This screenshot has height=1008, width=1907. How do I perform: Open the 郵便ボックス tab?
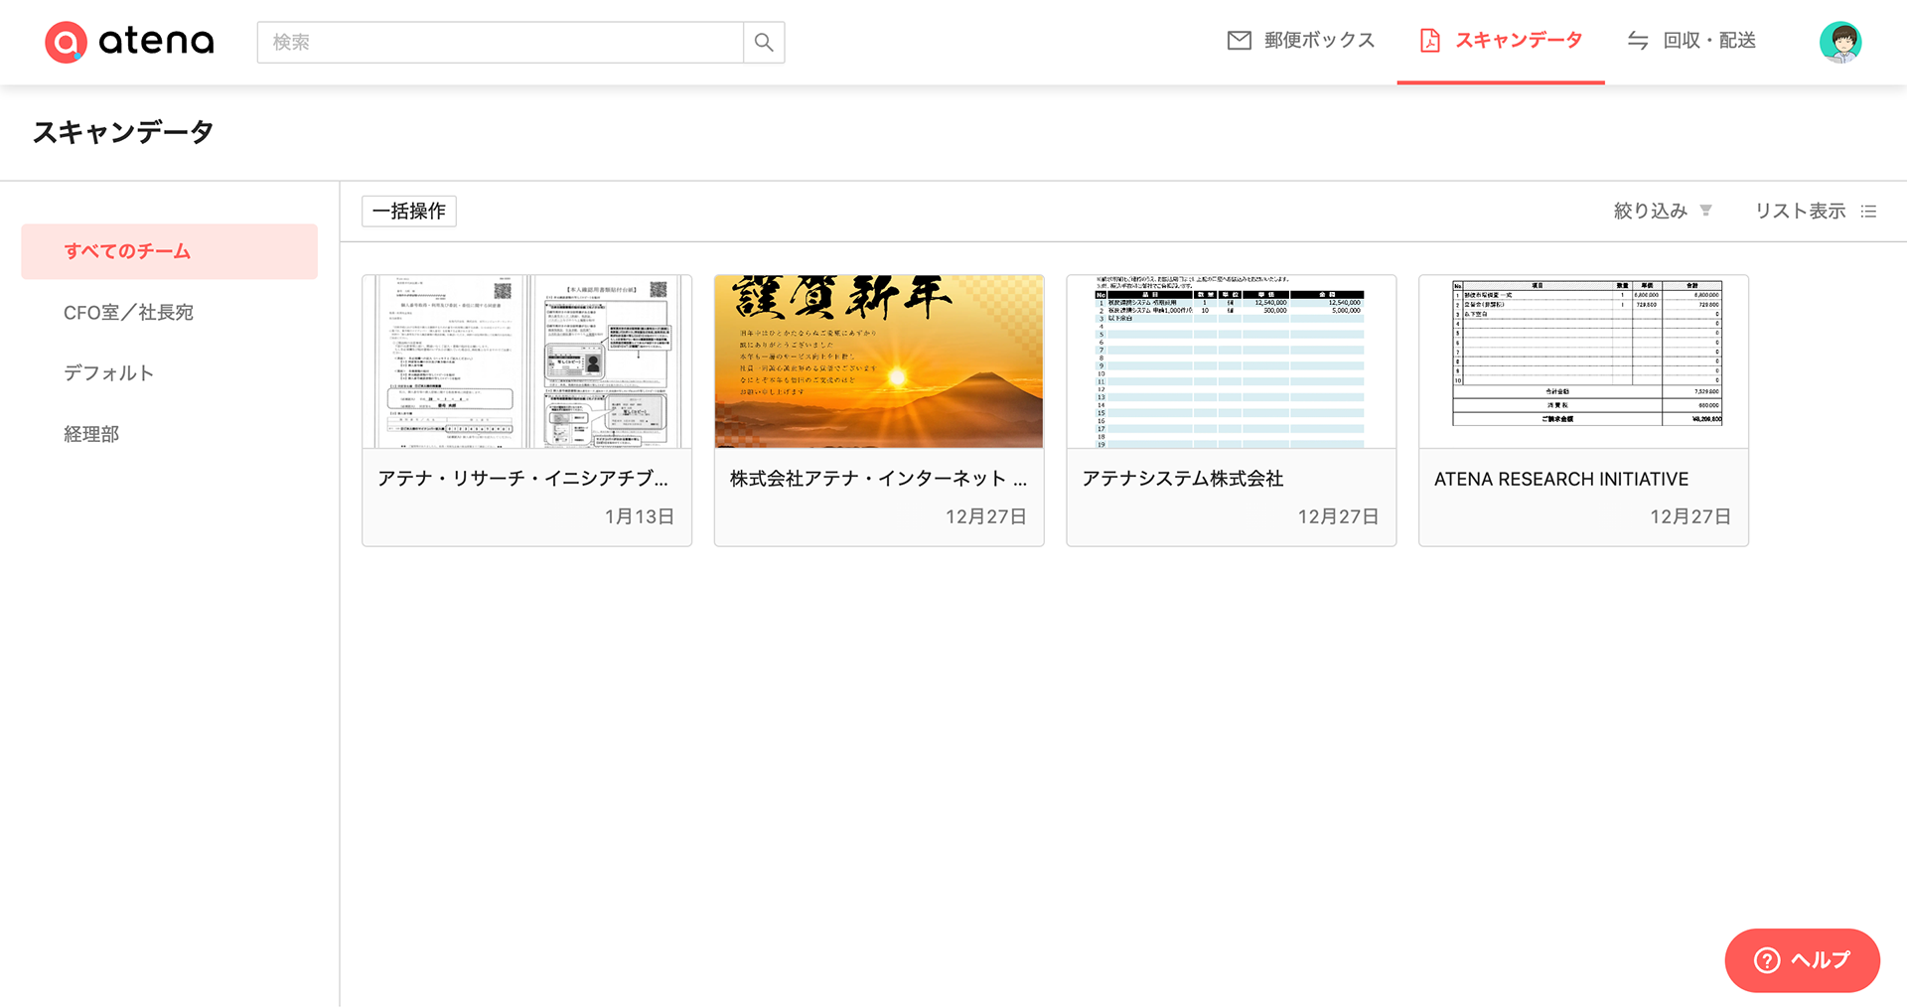(1301, 41)
